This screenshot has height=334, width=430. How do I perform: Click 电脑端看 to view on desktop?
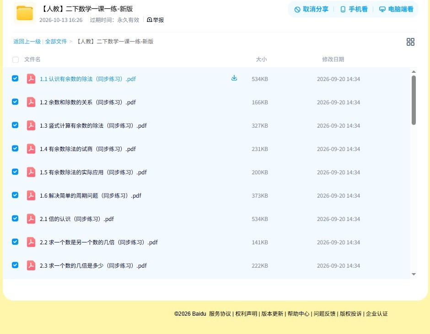pos(396,9)
